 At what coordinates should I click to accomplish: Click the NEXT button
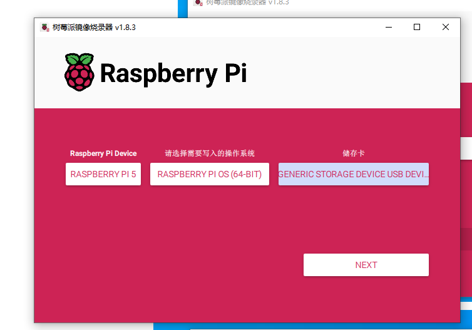tap(366, 265)
